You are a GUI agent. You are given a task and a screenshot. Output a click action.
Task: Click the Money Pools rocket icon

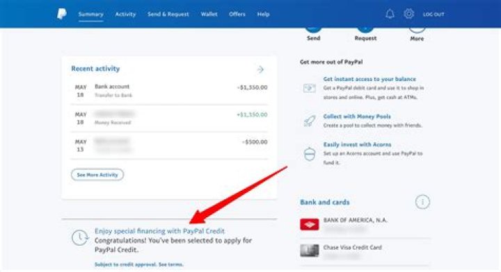pyautogui.click(x=309, y=121)
